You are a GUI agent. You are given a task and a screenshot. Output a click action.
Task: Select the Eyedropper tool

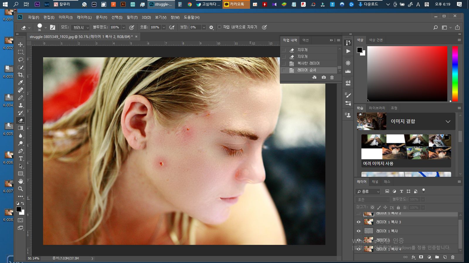[21, 82]
